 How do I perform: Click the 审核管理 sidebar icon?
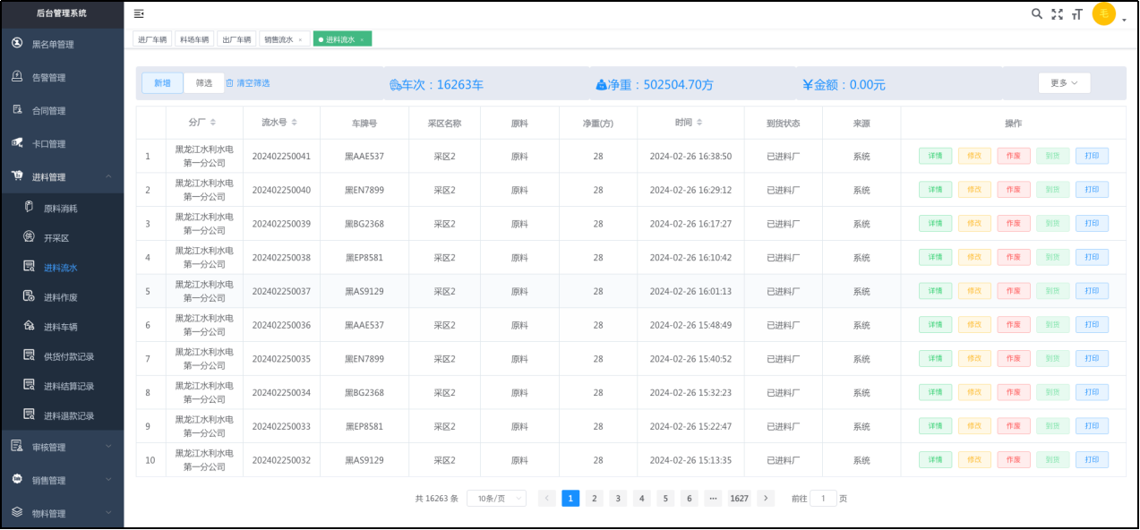coord(17,446)
